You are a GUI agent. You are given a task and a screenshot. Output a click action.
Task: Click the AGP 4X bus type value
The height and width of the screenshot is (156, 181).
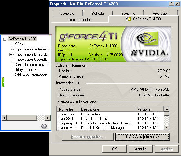point(164,71)
